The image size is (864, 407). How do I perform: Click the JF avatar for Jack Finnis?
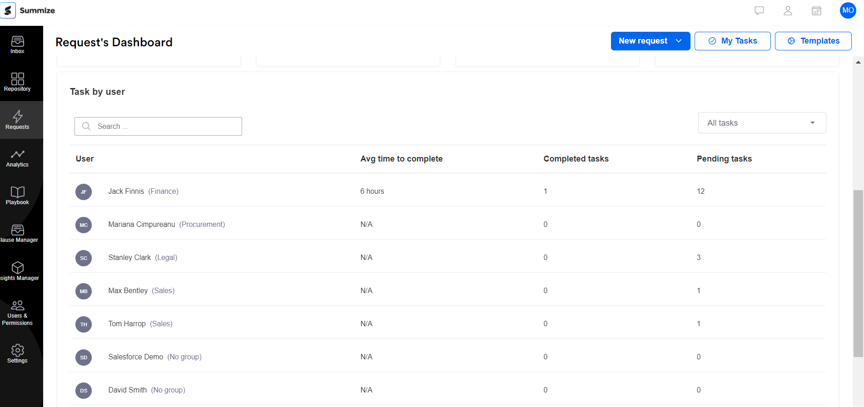pyautogui.click(x=84, y=192)
